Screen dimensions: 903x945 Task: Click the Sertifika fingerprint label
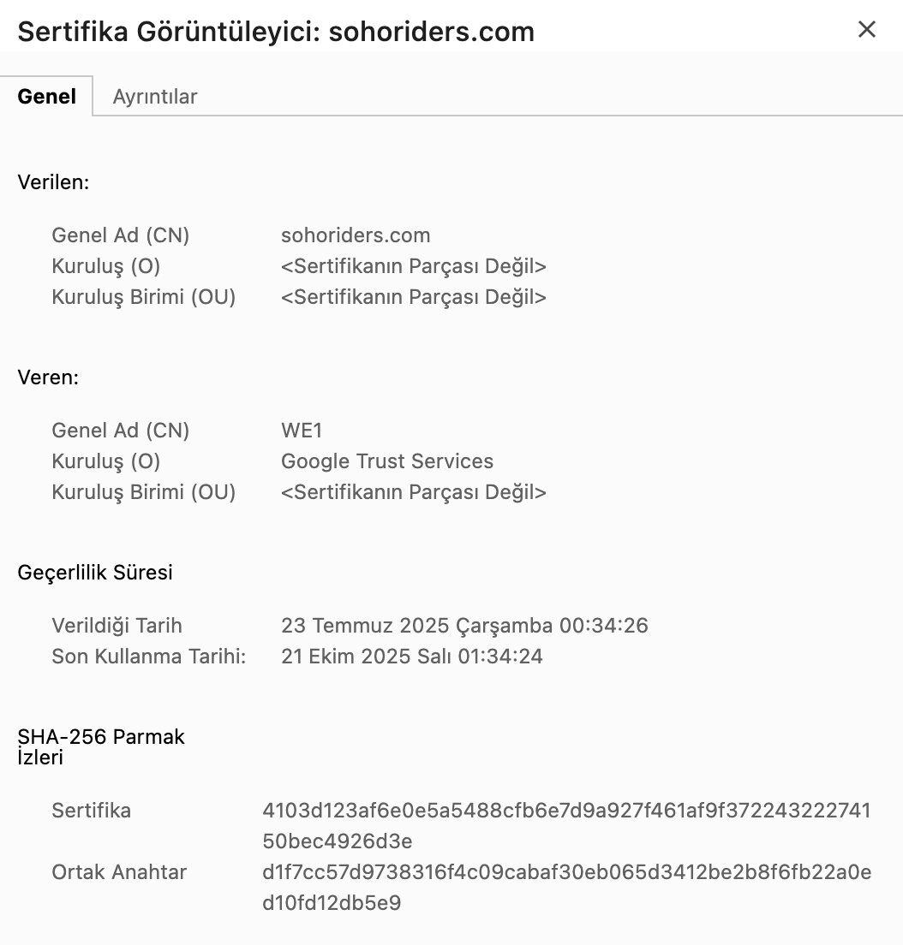(x=91, y=811)
